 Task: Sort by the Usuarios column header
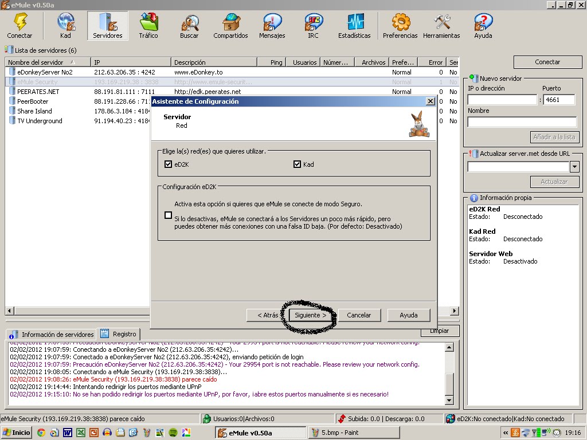pyautogui.click(x=303, y=62)
